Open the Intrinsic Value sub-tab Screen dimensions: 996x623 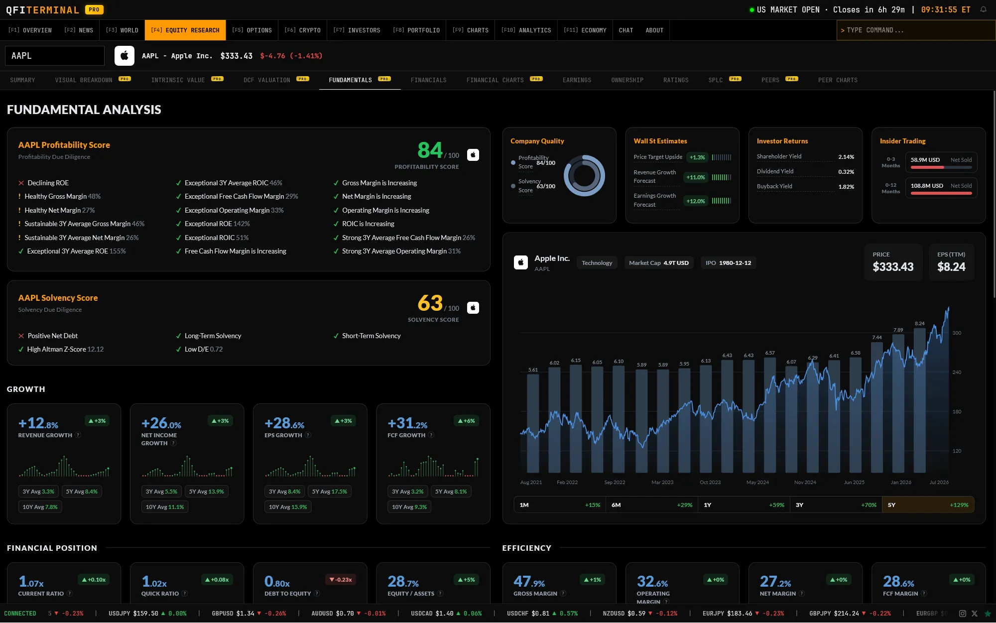(187, 80)
